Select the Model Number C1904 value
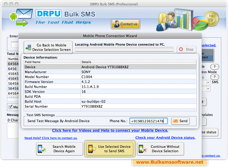The width and height of the screenshot is (228, 167). coord(87,77)
